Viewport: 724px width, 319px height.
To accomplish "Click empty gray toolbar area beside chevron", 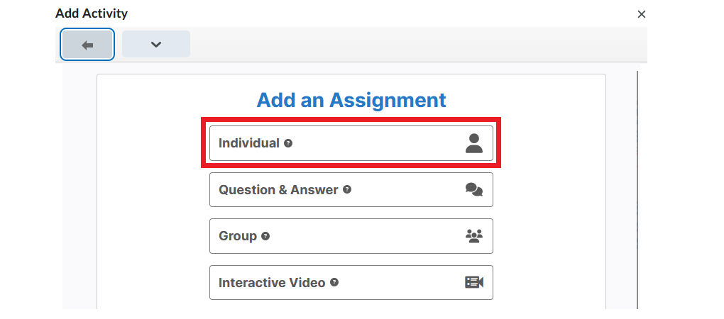I will point(415,44).
